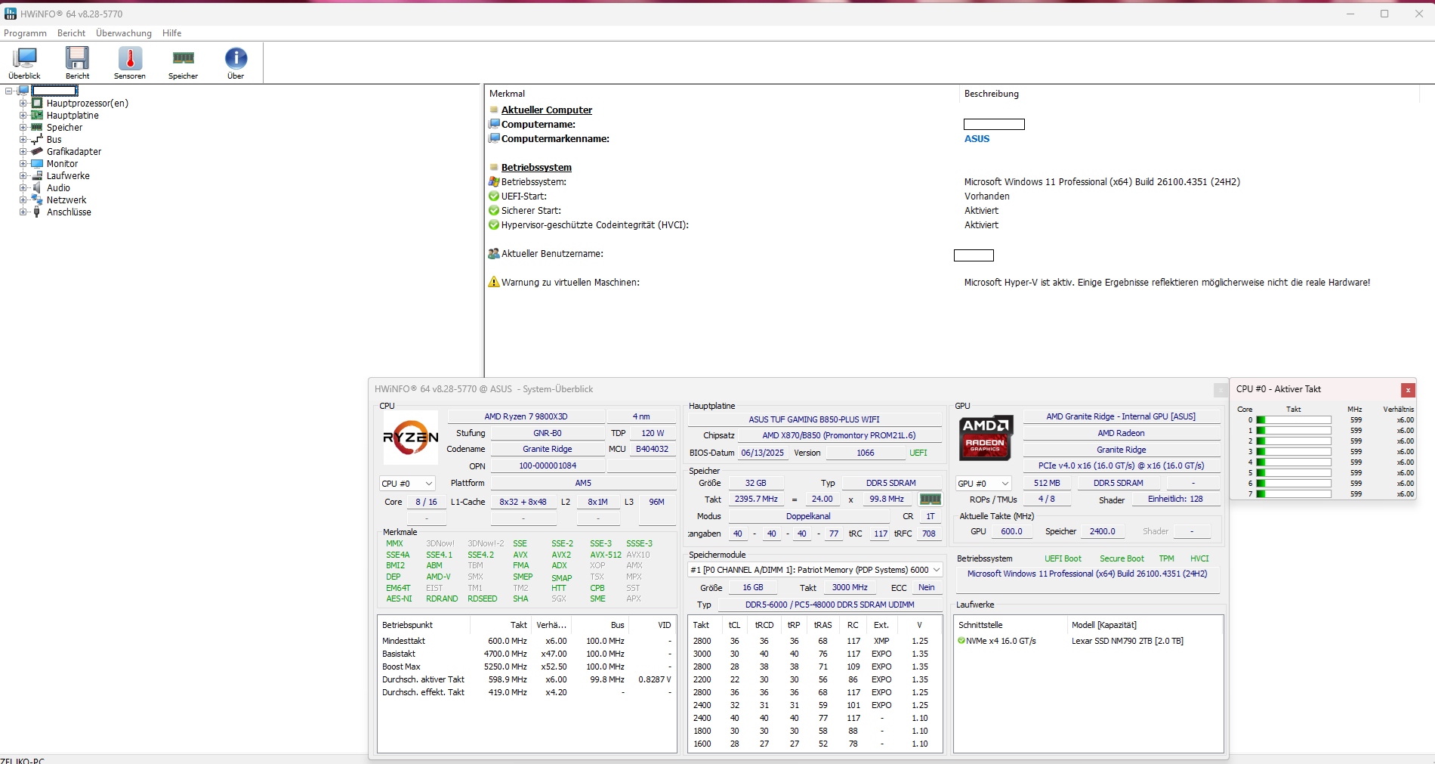
Task: Click the Core 0 clock bar
Action: [1293, 420]
